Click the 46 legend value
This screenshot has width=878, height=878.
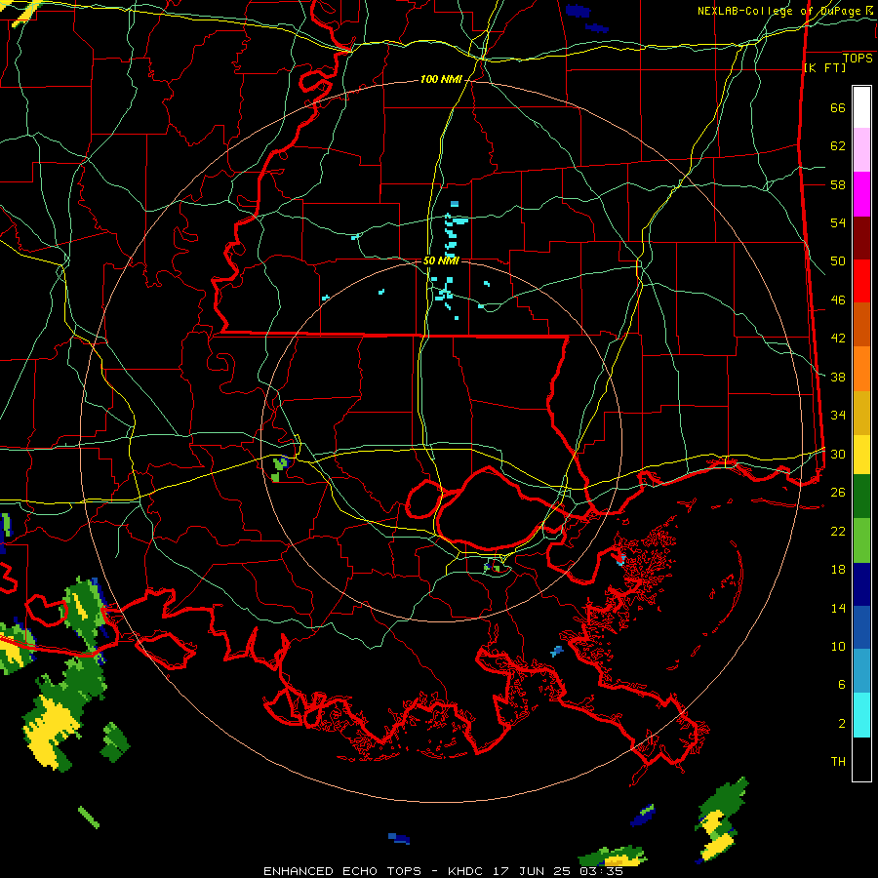coord(838,300)
